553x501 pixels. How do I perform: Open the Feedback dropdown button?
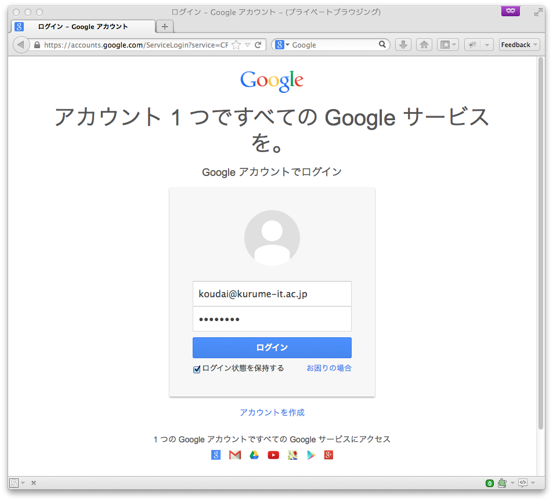tap(519, 45)
